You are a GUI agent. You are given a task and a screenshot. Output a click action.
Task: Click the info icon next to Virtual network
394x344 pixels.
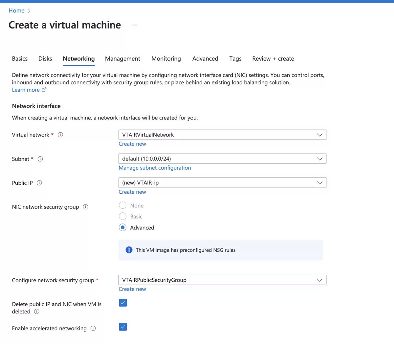coord(60,135)
